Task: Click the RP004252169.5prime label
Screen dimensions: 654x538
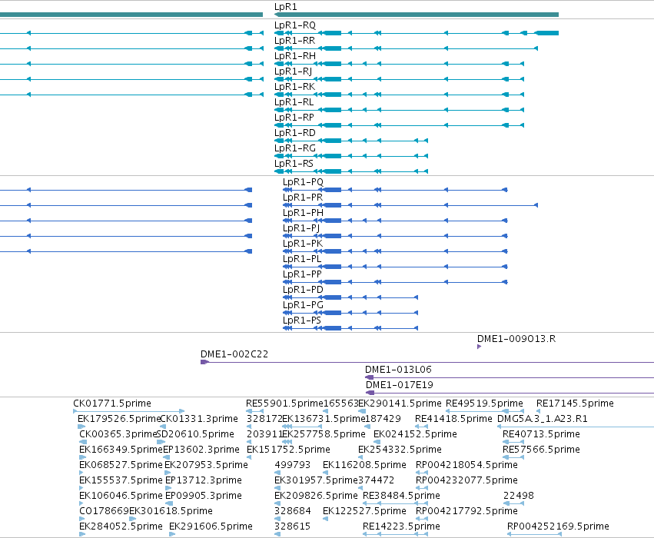Action: pos(558,526)
